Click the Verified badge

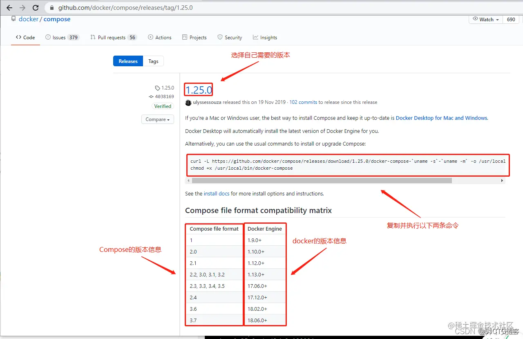point(163,106)
